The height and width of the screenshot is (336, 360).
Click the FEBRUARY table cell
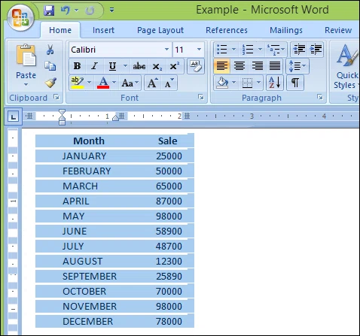click(87, 171)
